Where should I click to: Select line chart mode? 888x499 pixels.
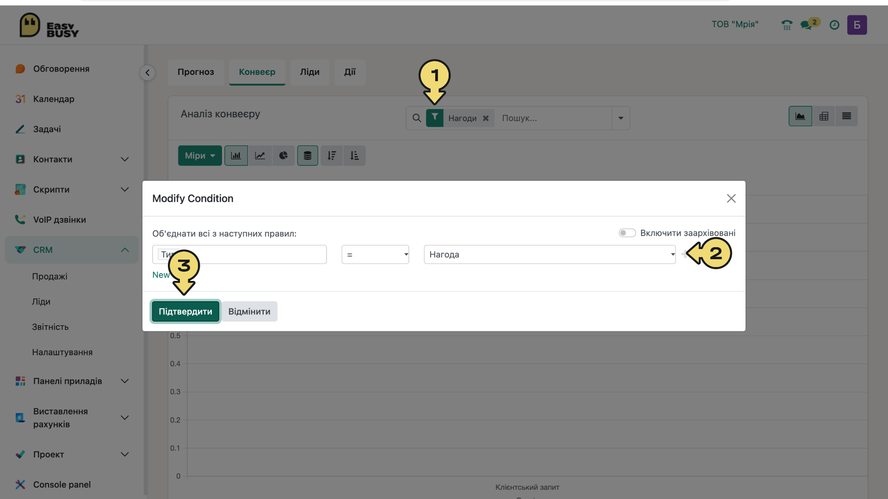260,156
